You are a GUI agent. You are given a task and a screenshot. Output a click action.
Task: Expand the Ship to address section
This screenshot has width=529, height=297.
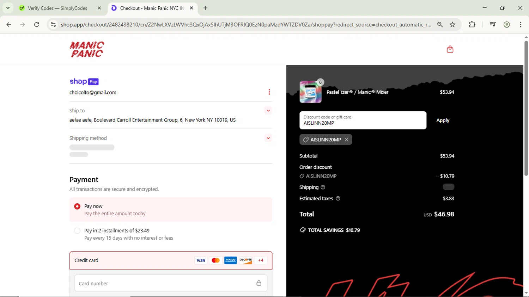[x=268, y=111]
